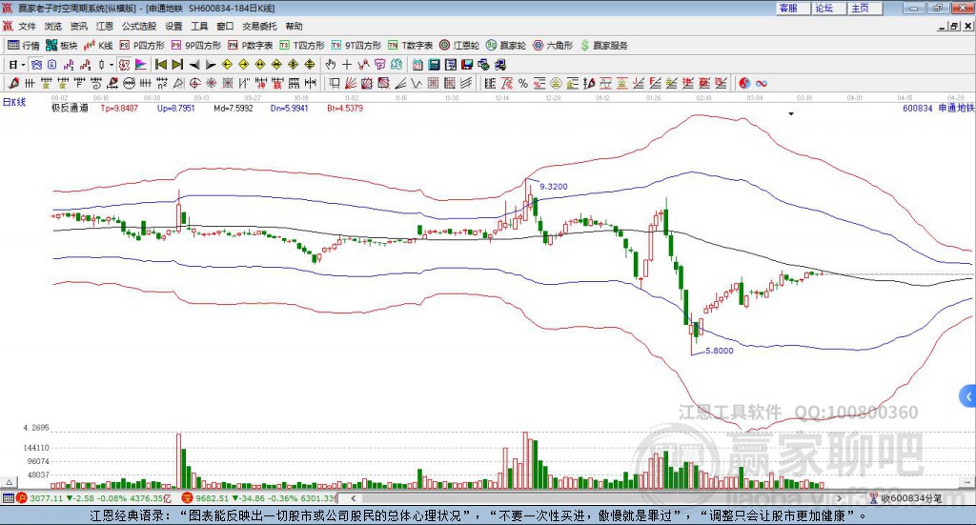Move chart left with black arrow

(x=194, y=65)
